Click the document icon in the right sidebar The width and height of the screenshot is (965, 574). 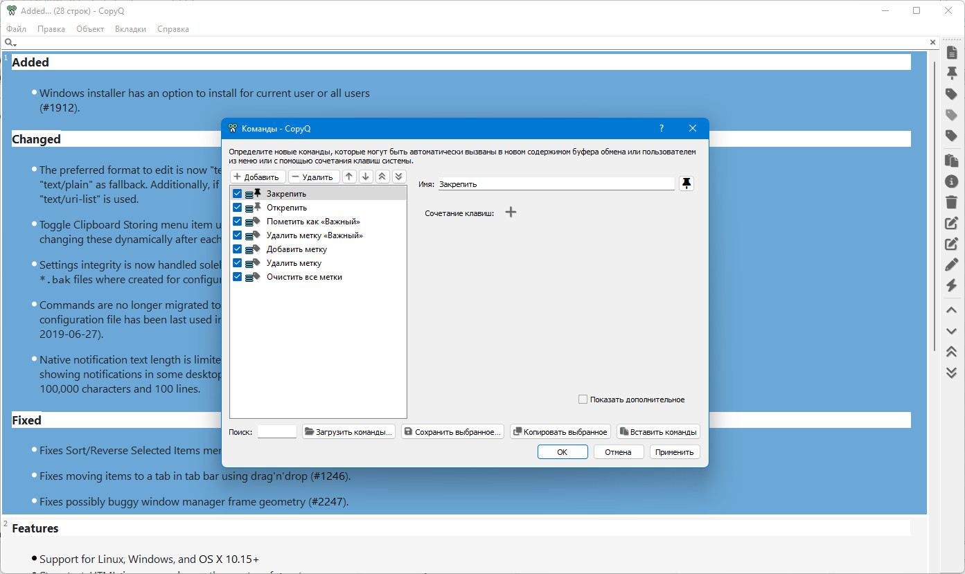(x=951, y=53)
